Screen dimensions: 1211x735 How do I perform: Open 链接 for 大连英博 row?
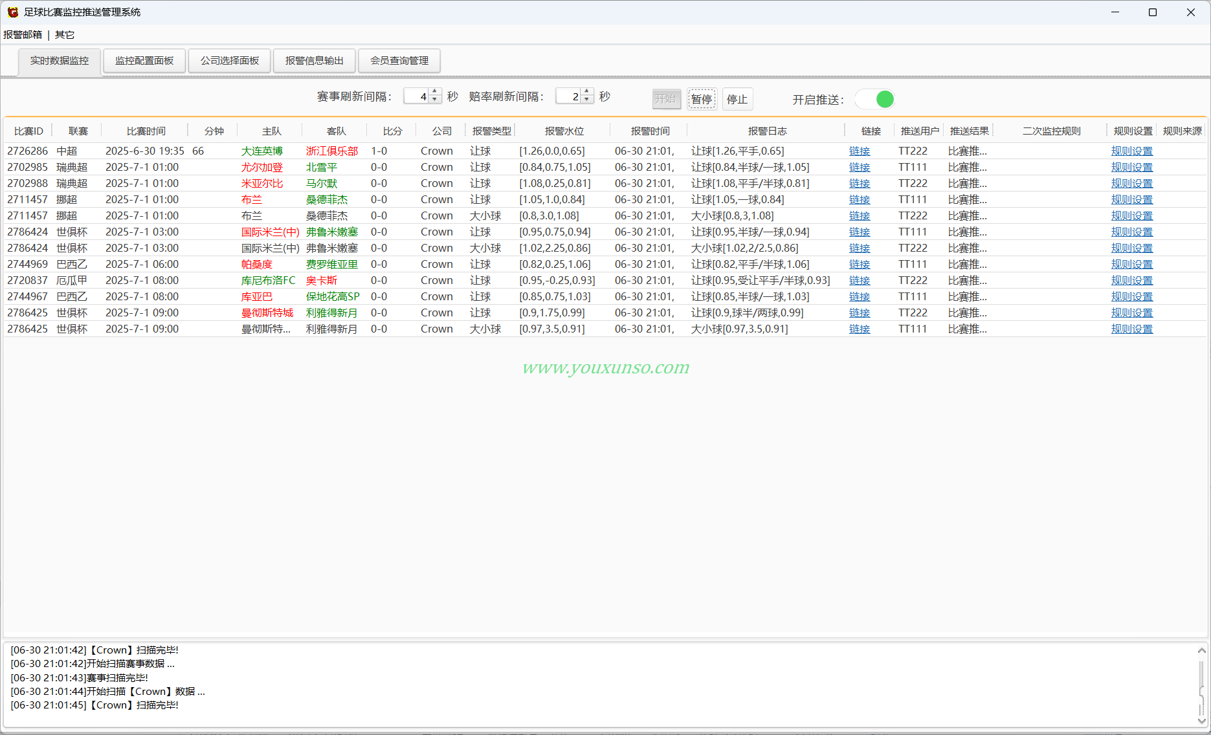pos(860,151)
